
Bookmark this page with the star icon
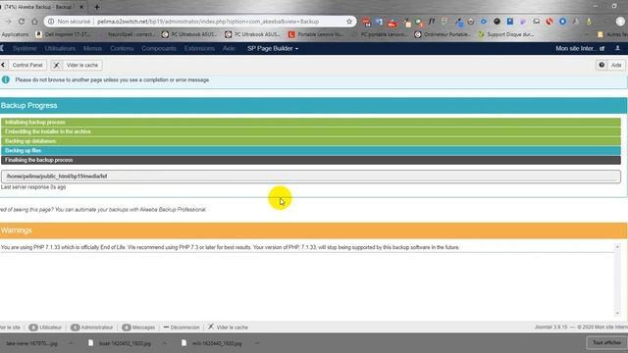tap(349, 22)
